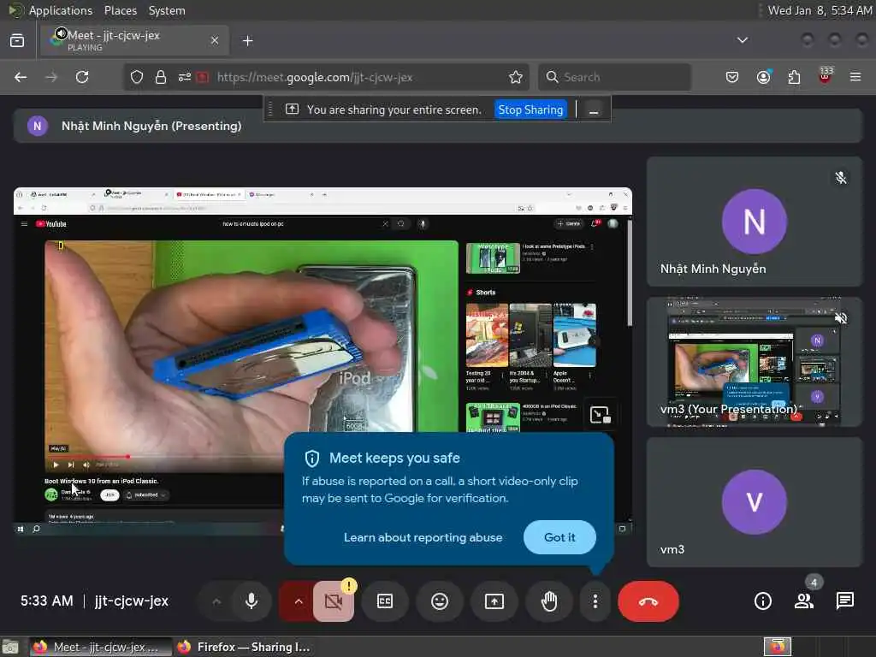Select Nhật Minh Nguyễn participant tile

[x=755, y=222]
